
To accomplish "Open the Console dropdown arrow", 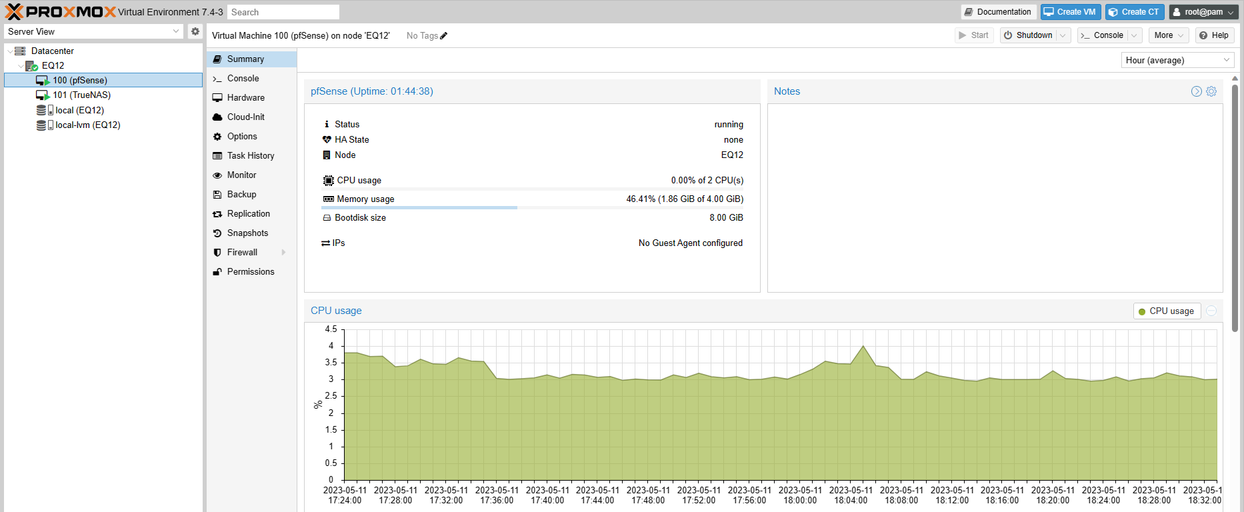I will [x=1134, y=35].
